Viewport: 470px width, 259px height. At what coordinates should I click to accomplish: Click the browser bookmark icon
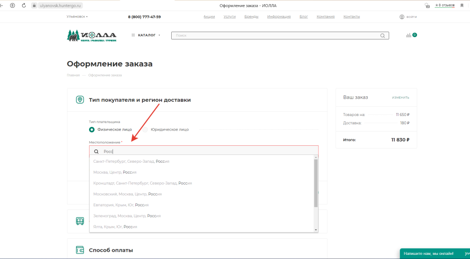(462, 6)
